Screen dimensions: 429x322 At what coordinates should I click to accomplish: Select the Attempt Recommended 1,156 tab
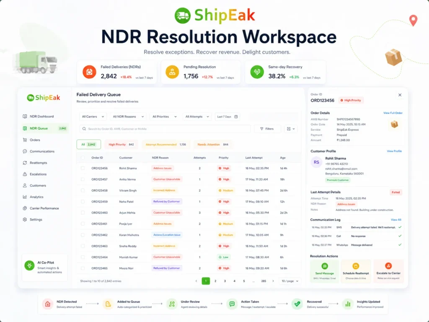pyautogui.click(x=166, y=145)
